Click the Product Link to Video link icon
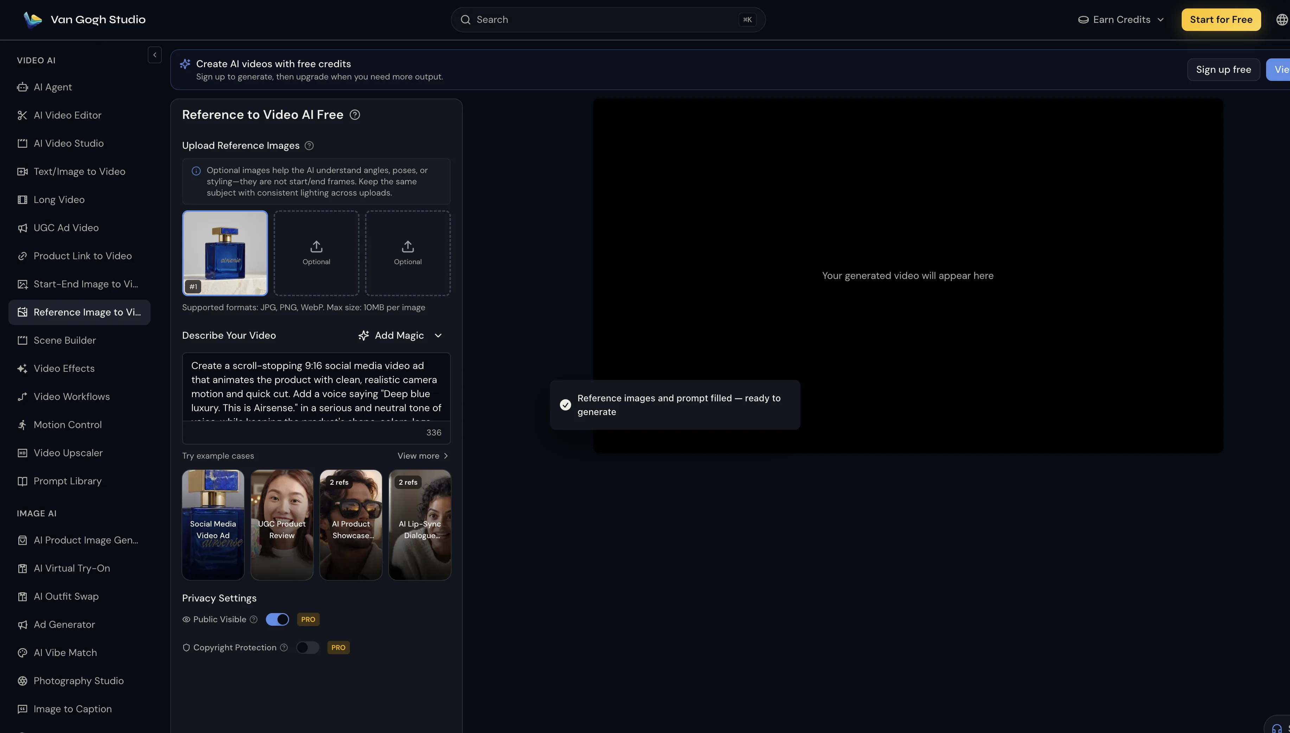Image resolution: width=1290 pixels, height=733 pixels. pyautogui.click(x=22, y=256)
